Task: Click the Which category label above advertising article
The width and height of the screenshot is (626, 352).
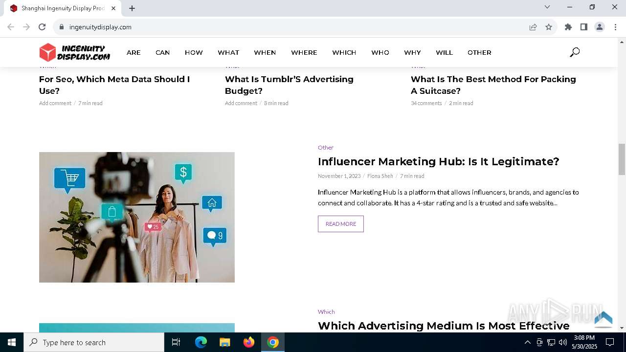Action: click(x=326, y=312)
